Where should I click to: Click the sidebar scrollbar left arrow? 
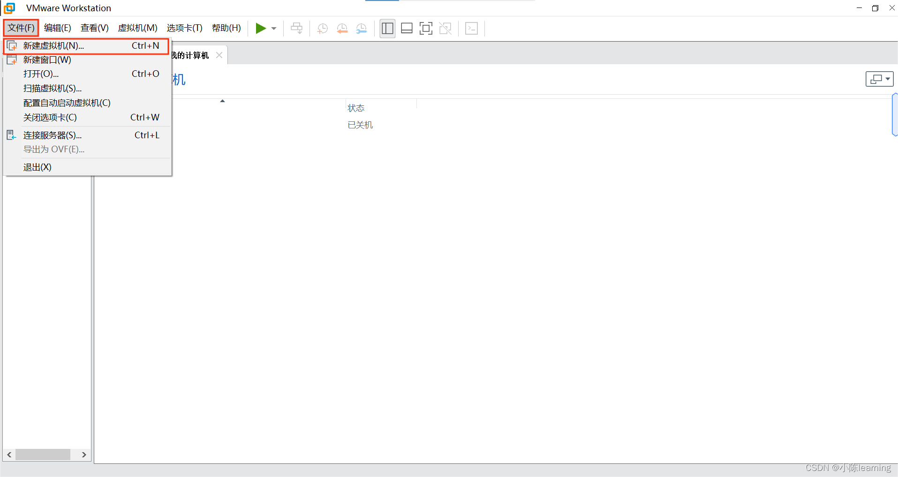point(9,455)
